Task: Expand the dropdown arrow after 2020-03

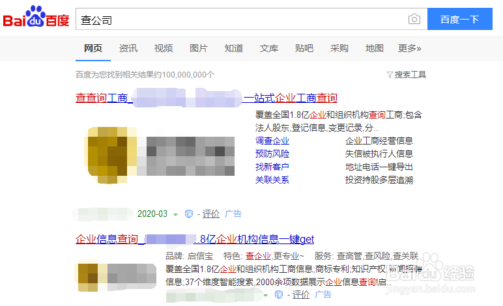Action: click(175, 214)
